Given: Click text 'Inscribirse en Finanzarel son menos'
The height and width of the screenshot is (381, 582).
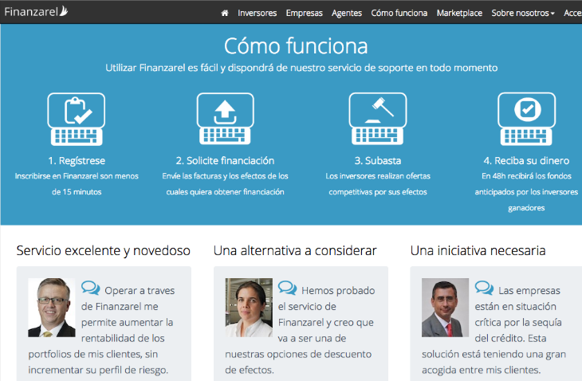Looking at the screenshot, I should pyautogui.click(x=77, y=176).
